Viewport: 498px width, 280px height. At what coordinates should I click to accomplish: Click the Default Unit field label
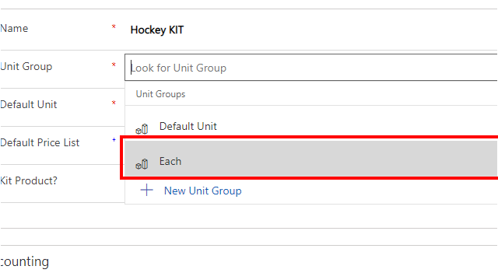29,104
